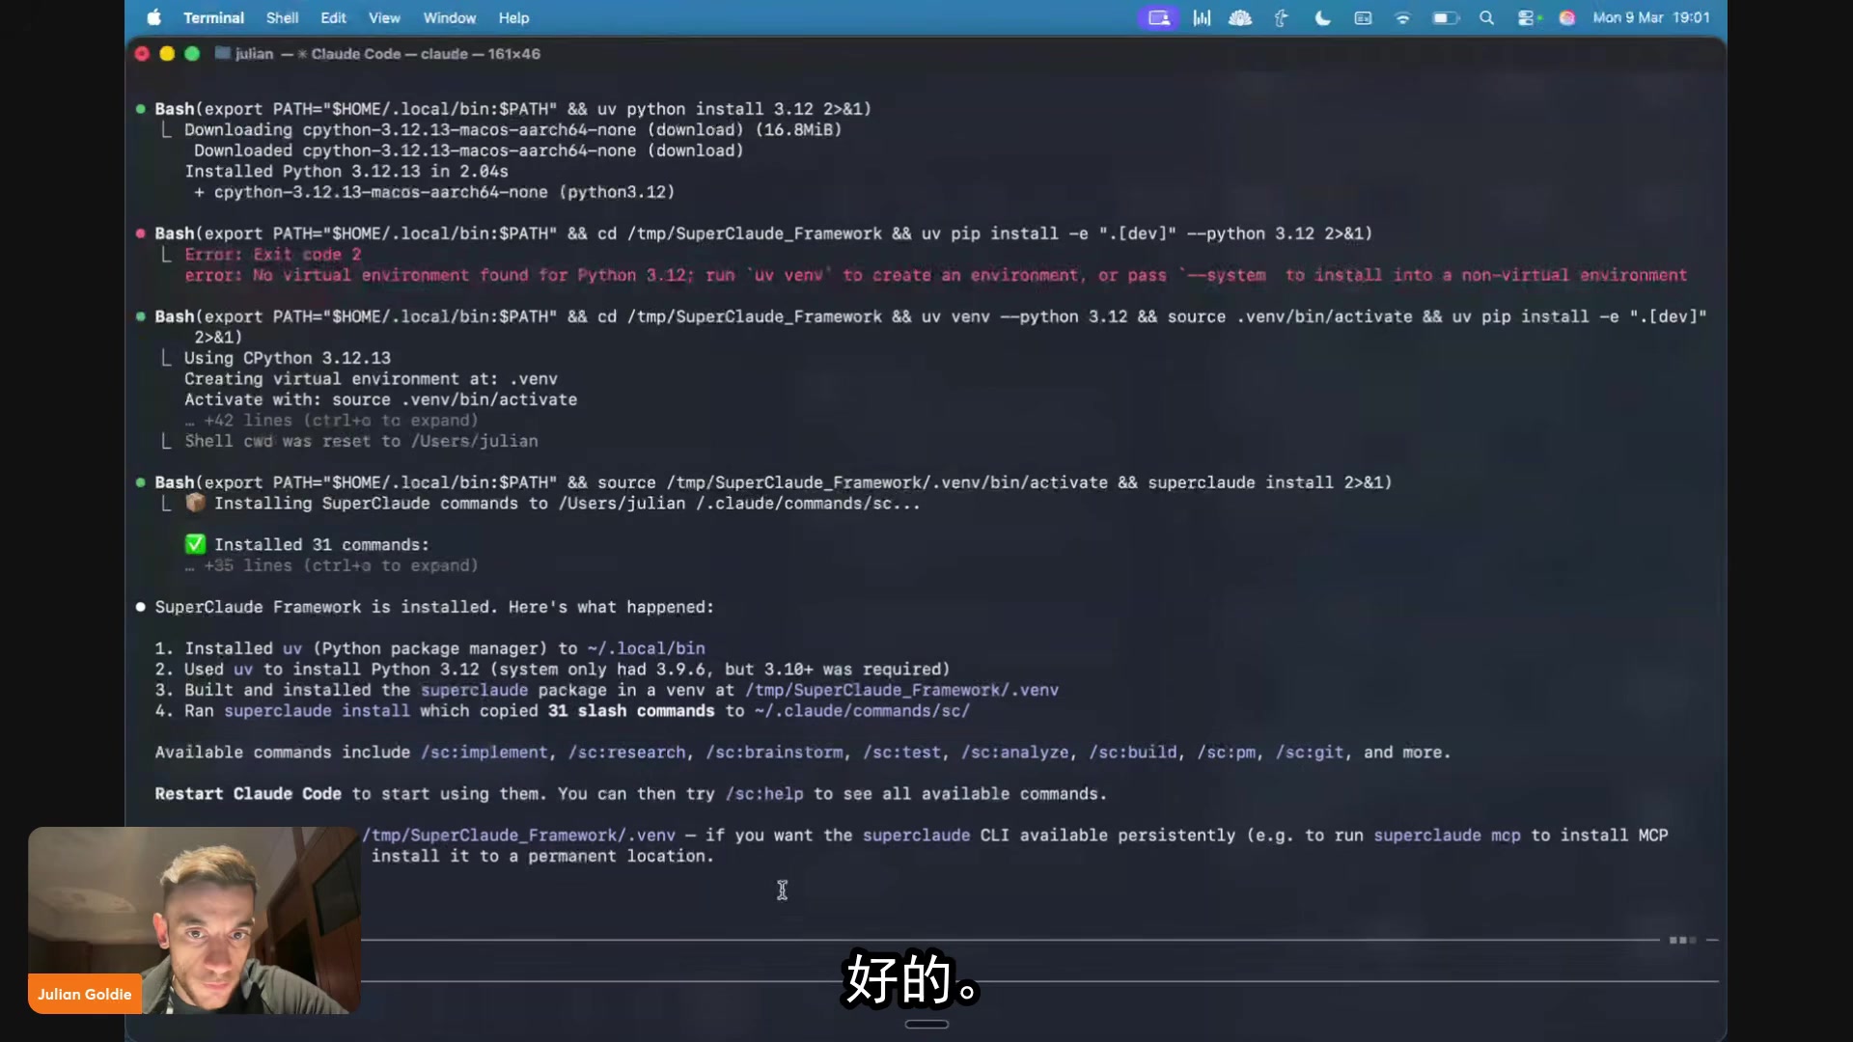Click the screen sharing status icon
1853x1042 pixels.
click(1158, 17)
